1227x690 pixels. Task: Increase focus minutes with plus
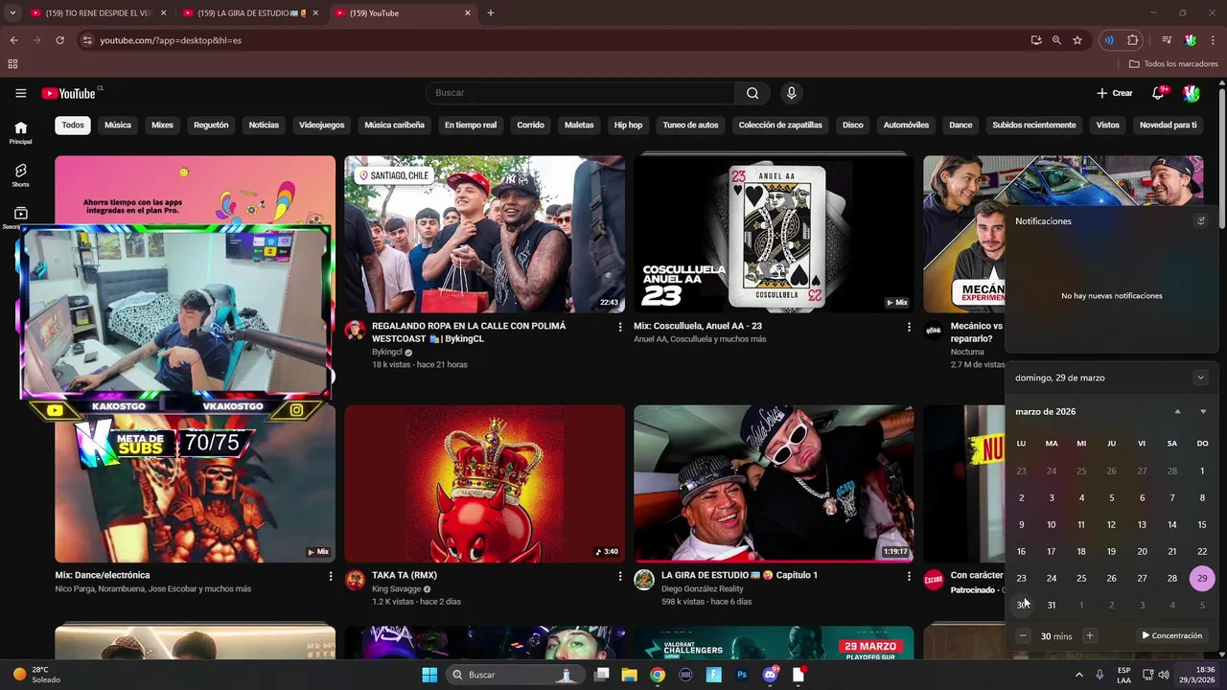click(1089, 635)
